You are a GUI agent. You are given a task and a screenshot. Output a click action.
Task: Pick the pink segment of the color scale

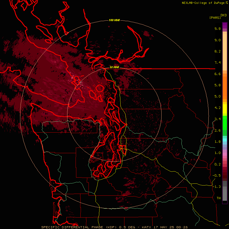225,154
